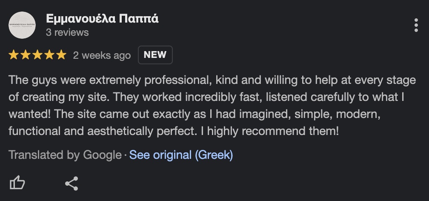Like the review with thumbs-up icon
Image resolution: width=429 pixels, height=201 pixels.
pyautogui.click(x=17, y=184)
